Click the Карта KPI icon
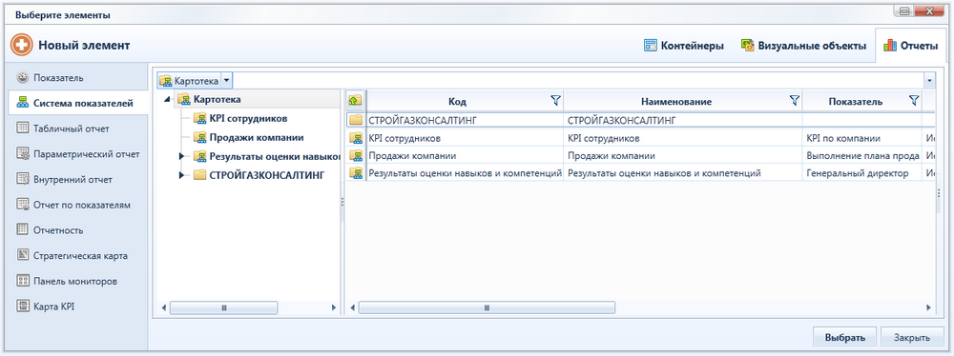954x356 pixels. (23, 307)
